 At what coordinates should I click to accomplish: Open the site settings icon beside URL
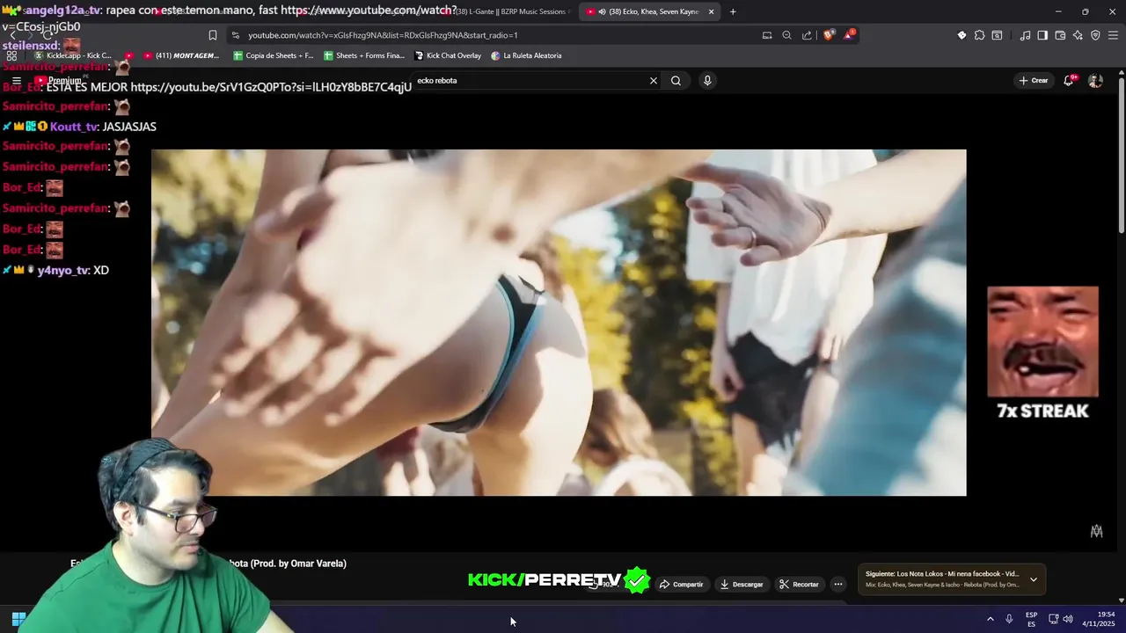tap(235, 35)
